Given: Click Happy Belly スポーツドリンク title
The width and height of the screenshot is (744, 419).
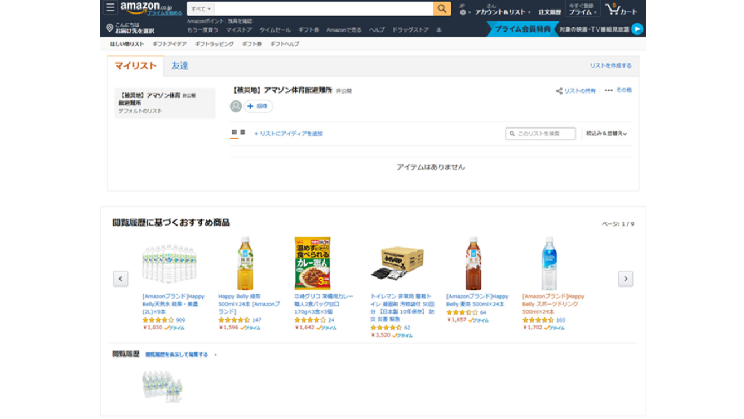Looking at the screenshot, I should point(553,304).
